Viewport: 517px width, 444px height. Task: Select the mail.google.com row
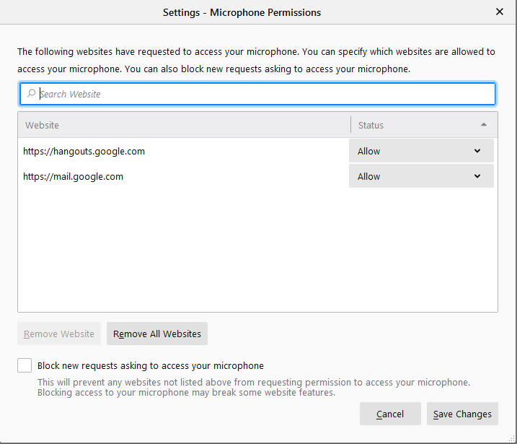[x=180, y=176]
